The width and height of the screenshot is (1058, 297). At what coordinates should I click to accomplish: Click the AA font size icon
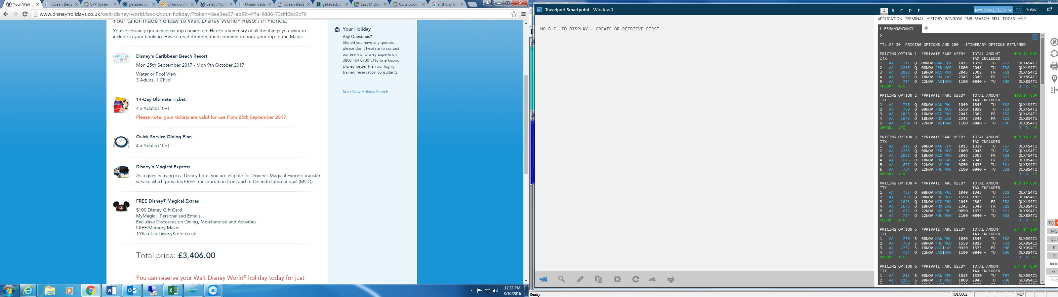tap(652, 280)
